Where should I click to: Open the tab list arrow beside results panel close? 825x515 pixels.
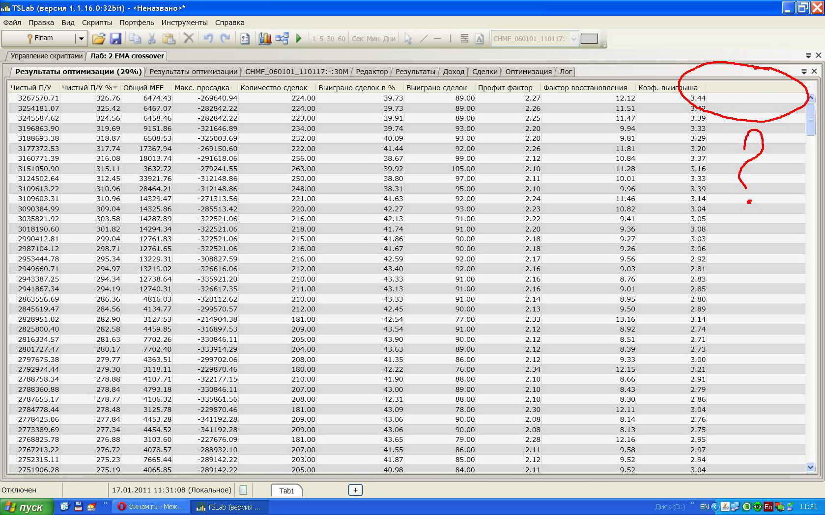coord(804,72)
